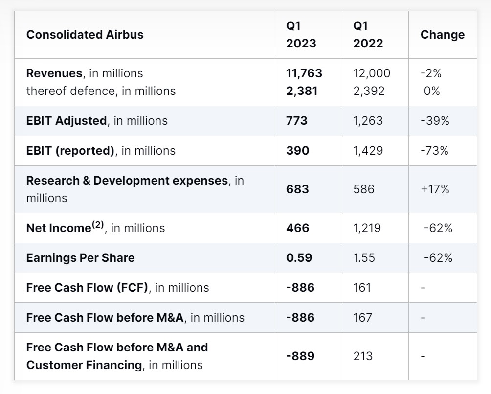The height and width of the screenshot is (394, 491).
Task: Select the 2022 value 167
Action: click(362, 318)
